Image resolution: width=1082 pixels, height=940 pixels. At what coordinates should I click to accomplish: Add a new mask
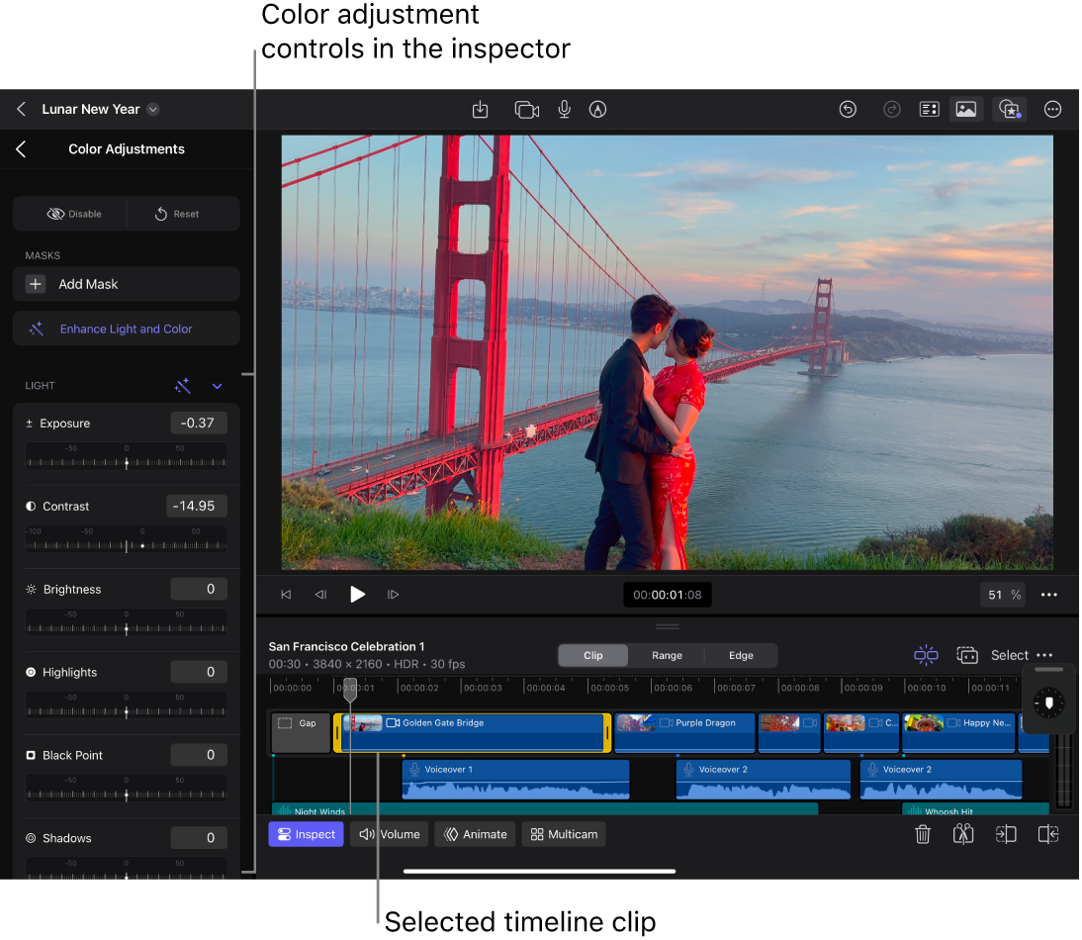point(127,284)
